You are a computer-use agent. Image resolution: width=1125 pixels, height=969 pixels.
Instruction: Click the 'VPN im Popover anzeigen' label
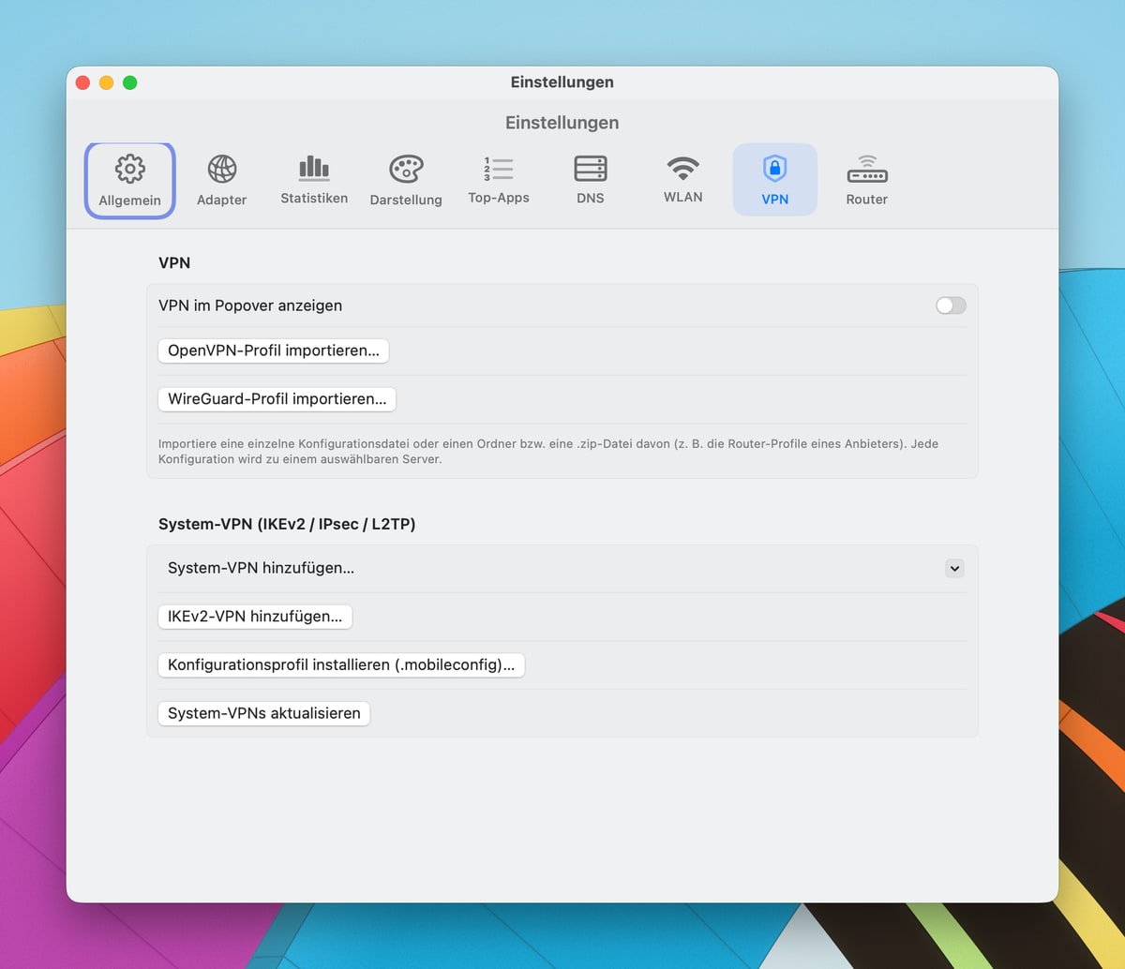[250, 306]
